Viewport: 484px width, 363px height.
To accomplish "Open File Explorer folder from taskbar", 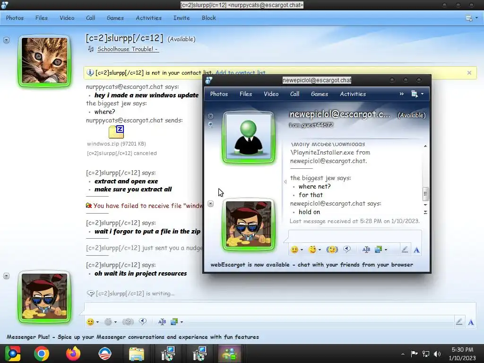I will coord(137,354).
